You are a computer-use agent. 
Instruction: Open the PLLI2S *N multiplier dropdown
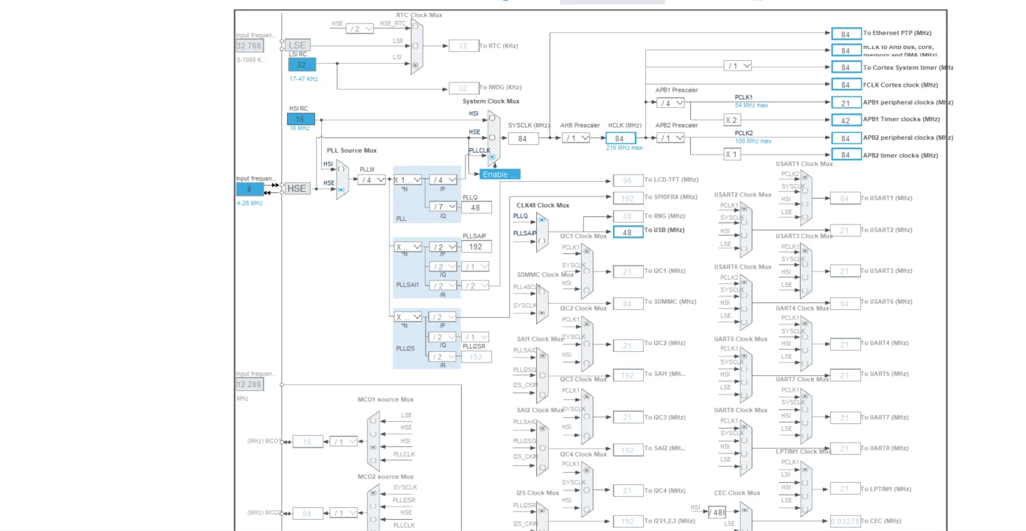point(407,317)
